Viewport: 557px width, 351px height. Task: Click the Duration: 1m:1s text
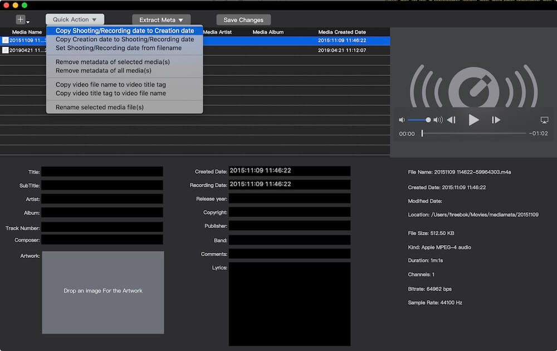click(x=425, y=260)
